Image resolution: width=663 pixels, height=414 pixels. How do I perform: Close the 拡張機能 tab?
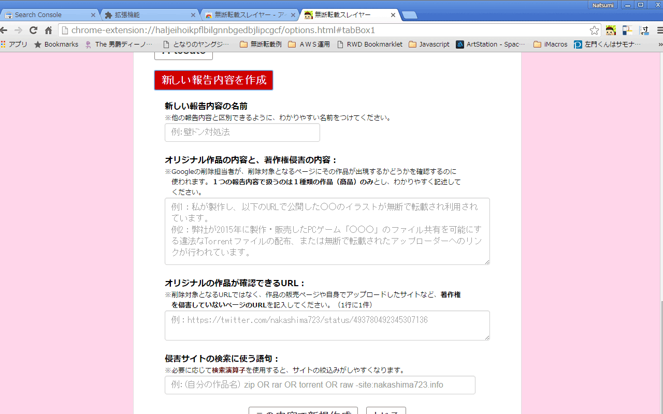(193, 15)
